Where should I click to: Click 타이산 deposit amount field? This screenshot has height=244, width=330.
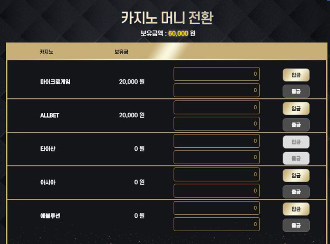[217, 141]
